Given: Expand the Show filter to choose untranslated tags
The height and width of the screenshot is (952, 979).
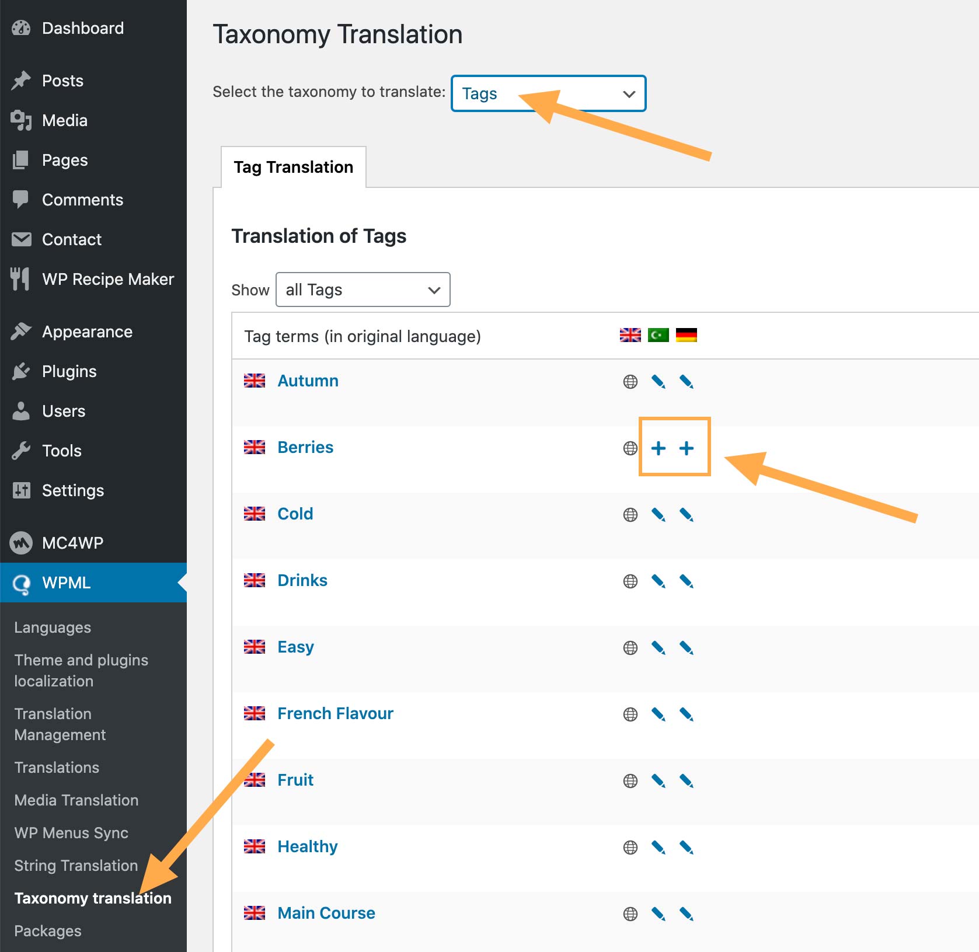Looking at the screenshot, I should 363,290.
